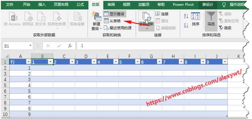The width and height of the screenshot is (252, 119).
Task: Click the formula bar Cancel X
Action: (48, 46)
